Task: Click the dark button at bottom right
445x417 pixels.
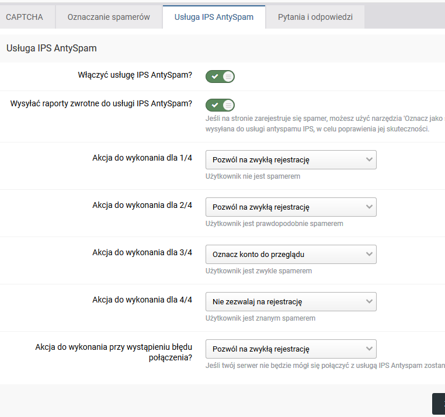Action: point(439,404)
